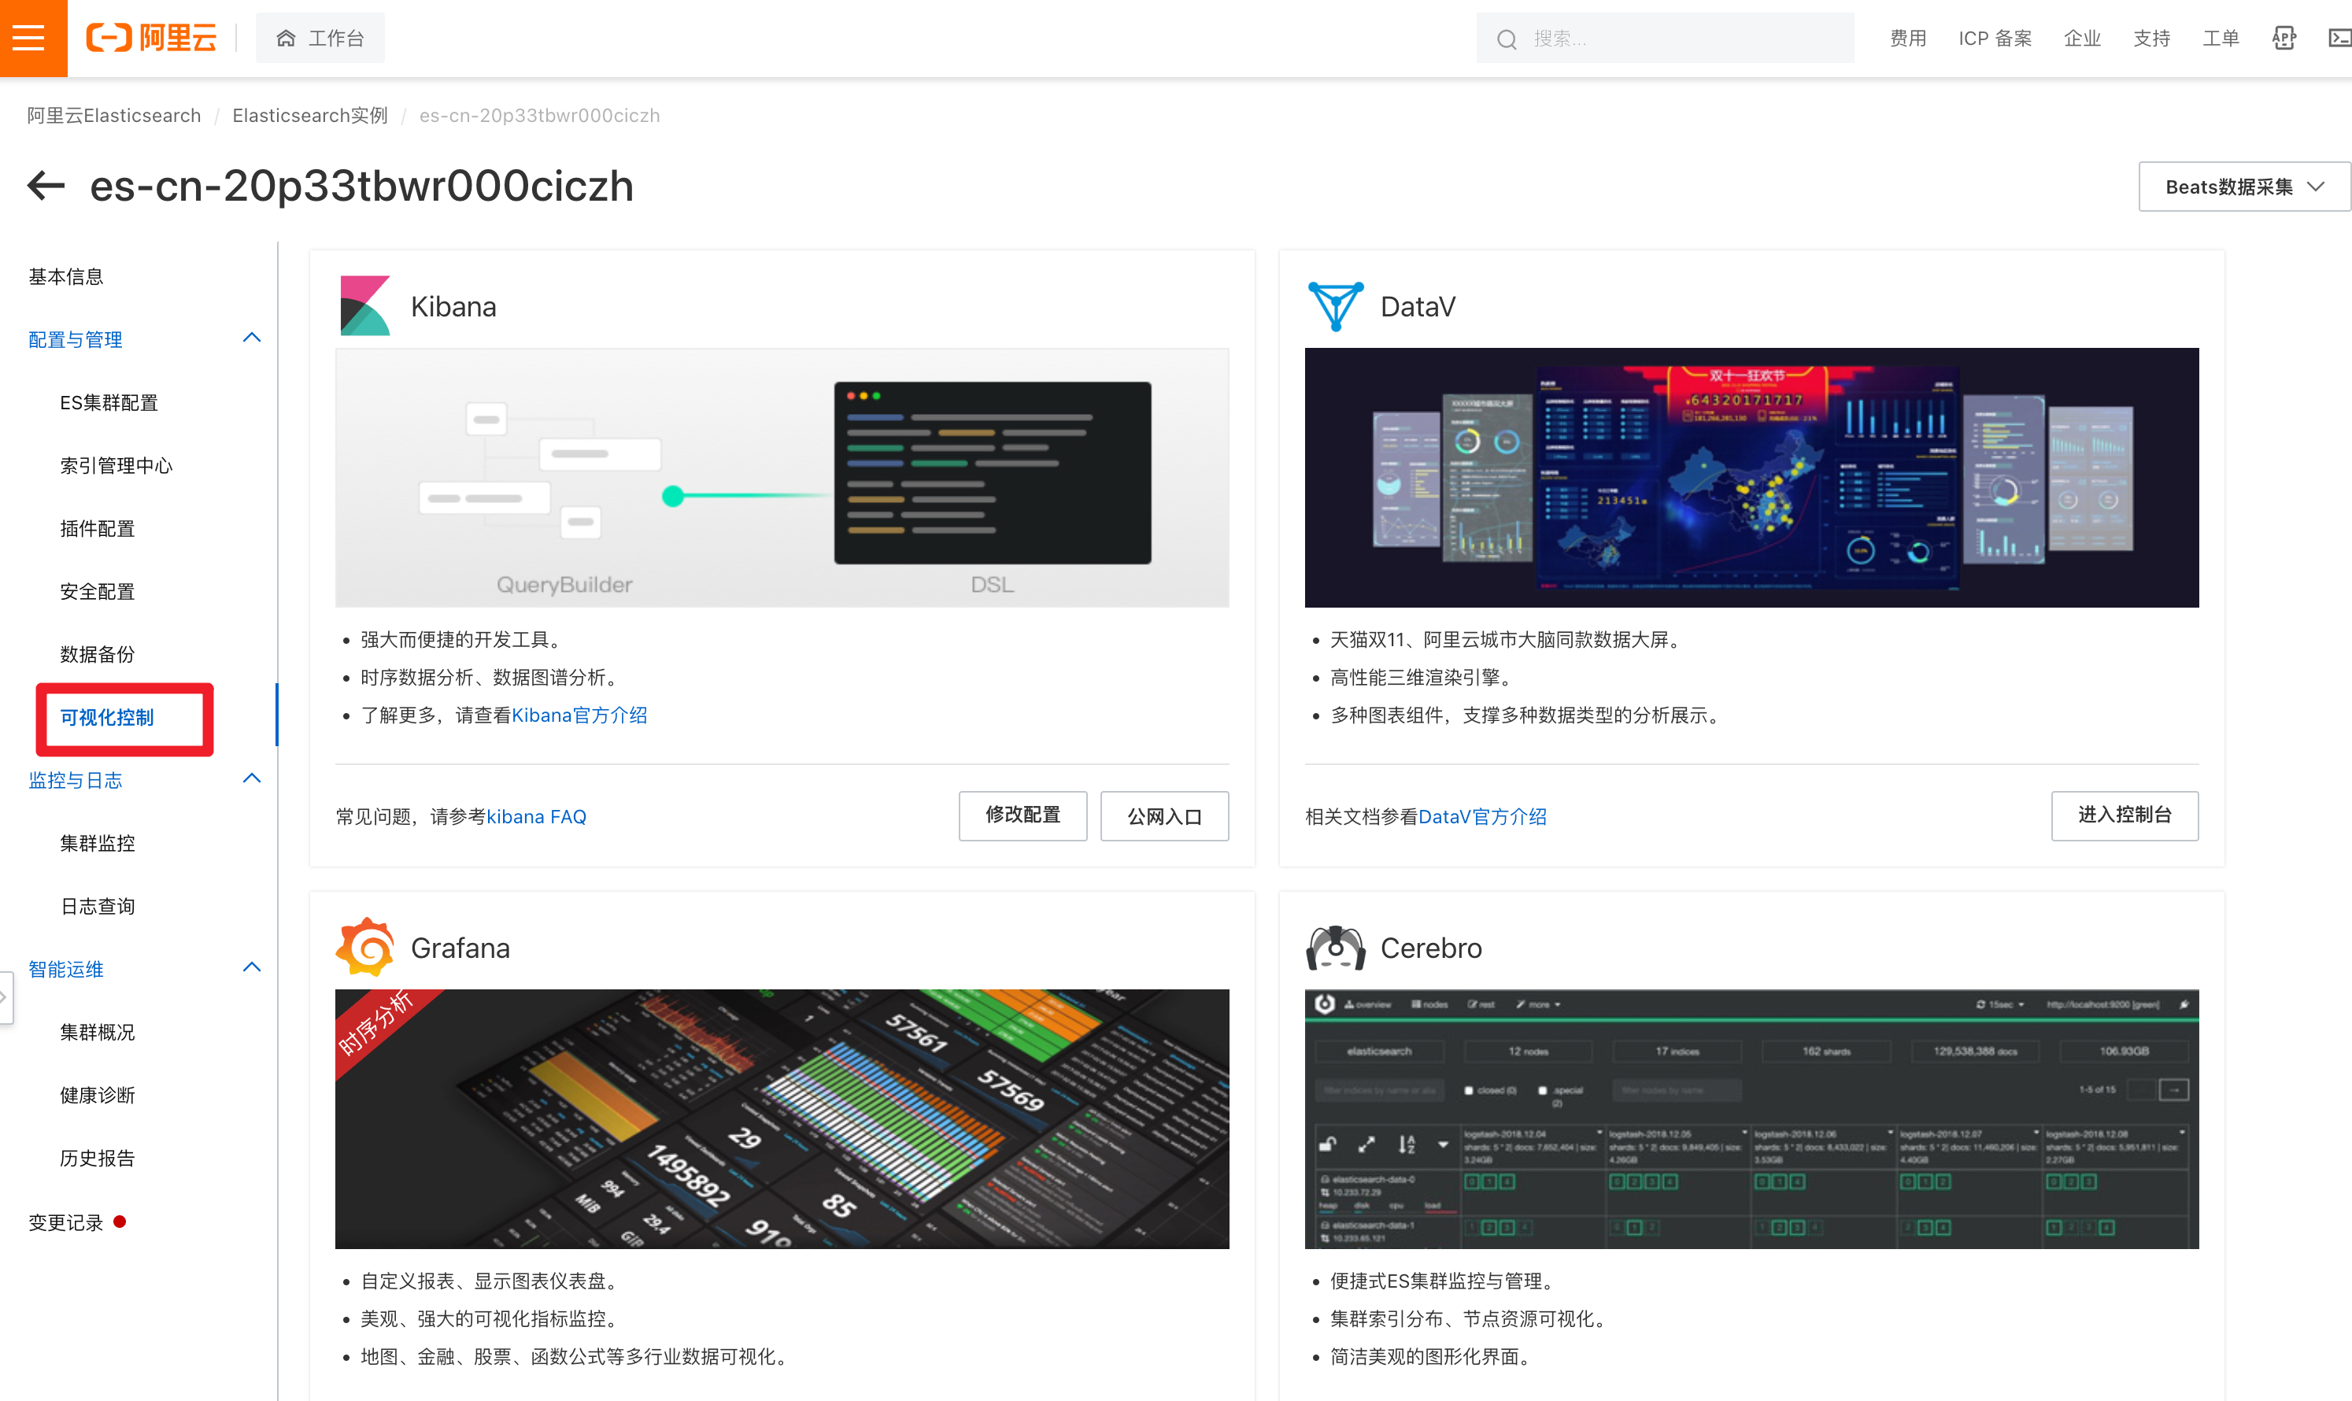Open the hamburger menu in the top-left corner
The image size is (2352, 1401).
(30, 38)
